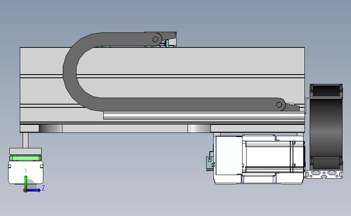This screenshot has width=351, height=216.
Task: Select the green plate on the left assembly
Action: pyautogui.click(x=26, y=158)
